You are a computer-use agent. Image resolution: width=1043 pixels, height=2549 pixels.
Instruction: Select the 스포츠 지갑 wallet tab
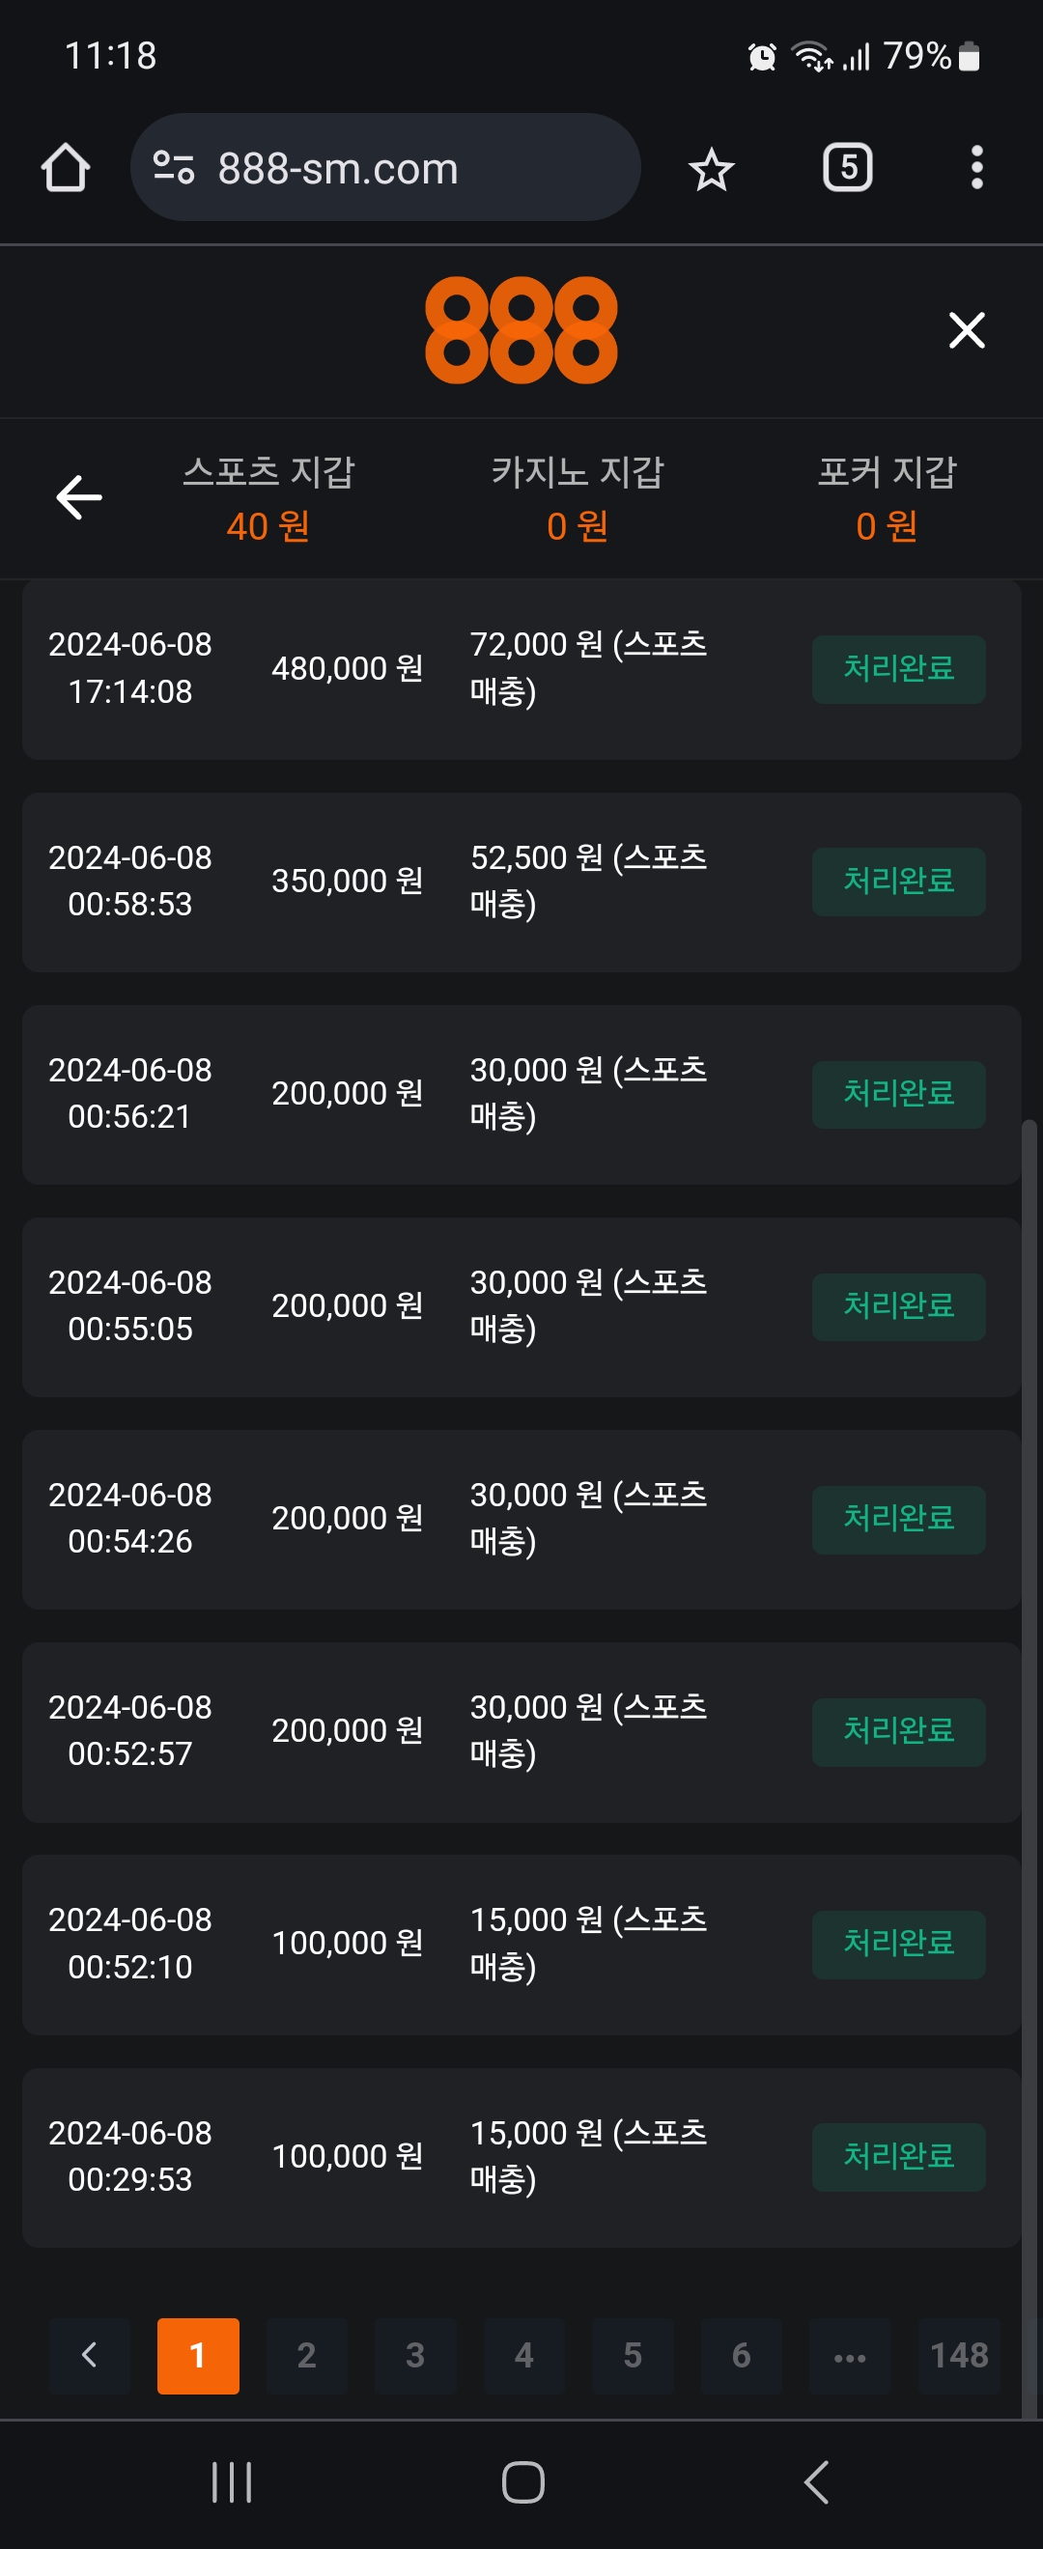click(x=268, y=497)
